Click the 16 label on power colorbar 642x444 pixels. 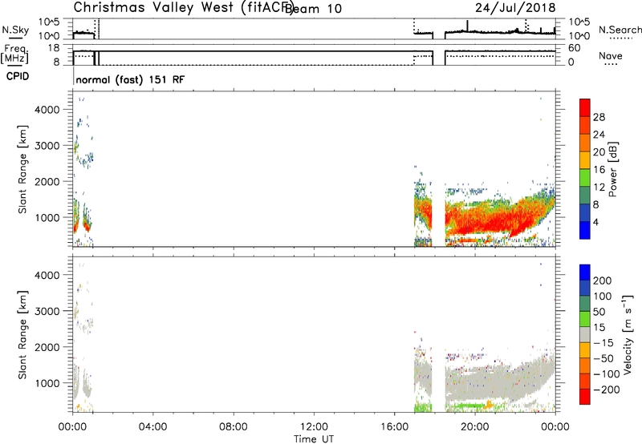click(x=599, y=170)
